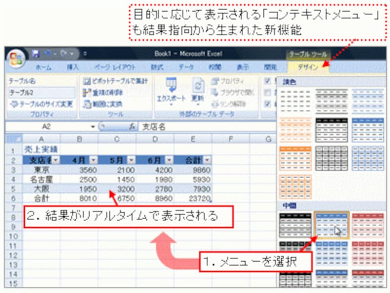Click ブラウザで開く open in browser button
The image size is (390, 293).
pyautogui.click(x=233, y=92)
